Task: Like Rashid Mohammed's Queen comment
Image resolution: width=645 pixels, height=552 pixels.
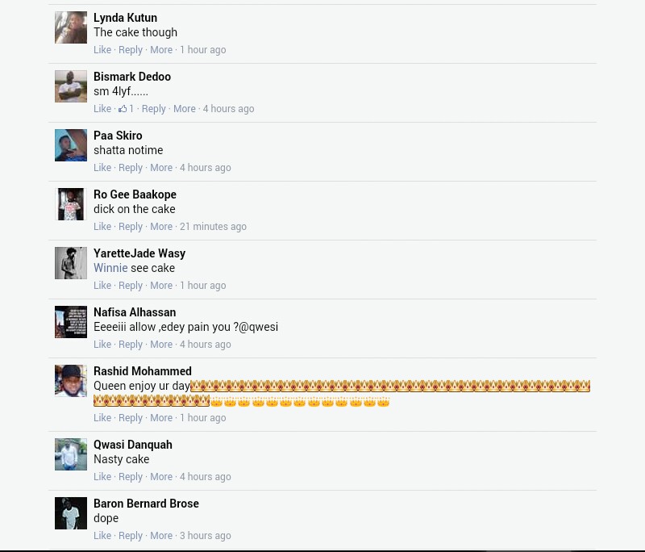Action: [x=102, y=418]
